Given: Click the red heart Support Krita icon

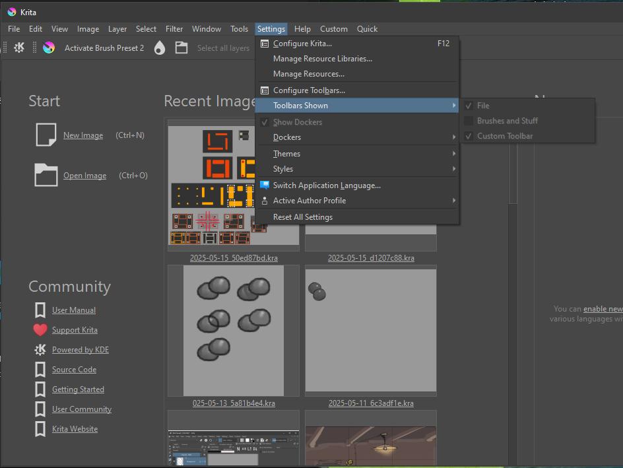Looking at the screenshot, I should 40,330.
